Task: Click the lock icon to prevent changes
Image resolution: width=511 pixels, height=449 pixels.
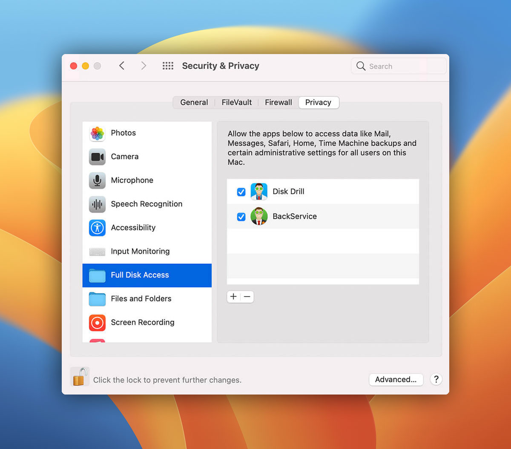Action: [80, 377]
